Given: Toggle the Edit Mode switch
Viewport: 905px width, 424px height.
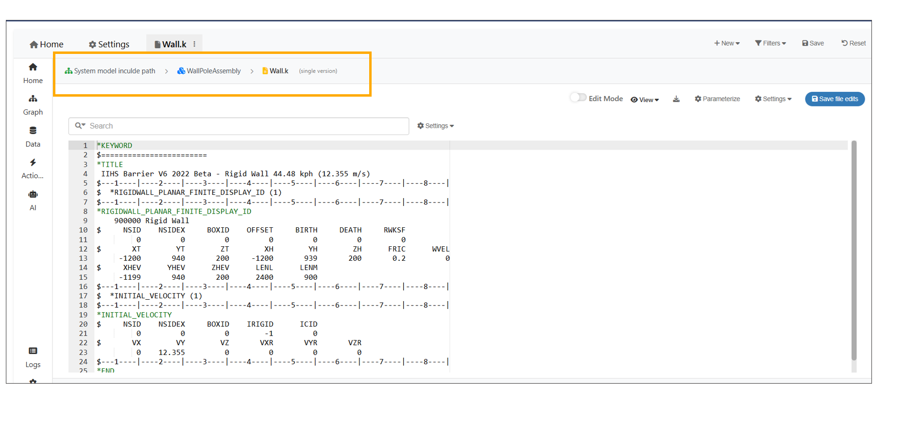Looking at the screenshot, I should click(578, 98).
